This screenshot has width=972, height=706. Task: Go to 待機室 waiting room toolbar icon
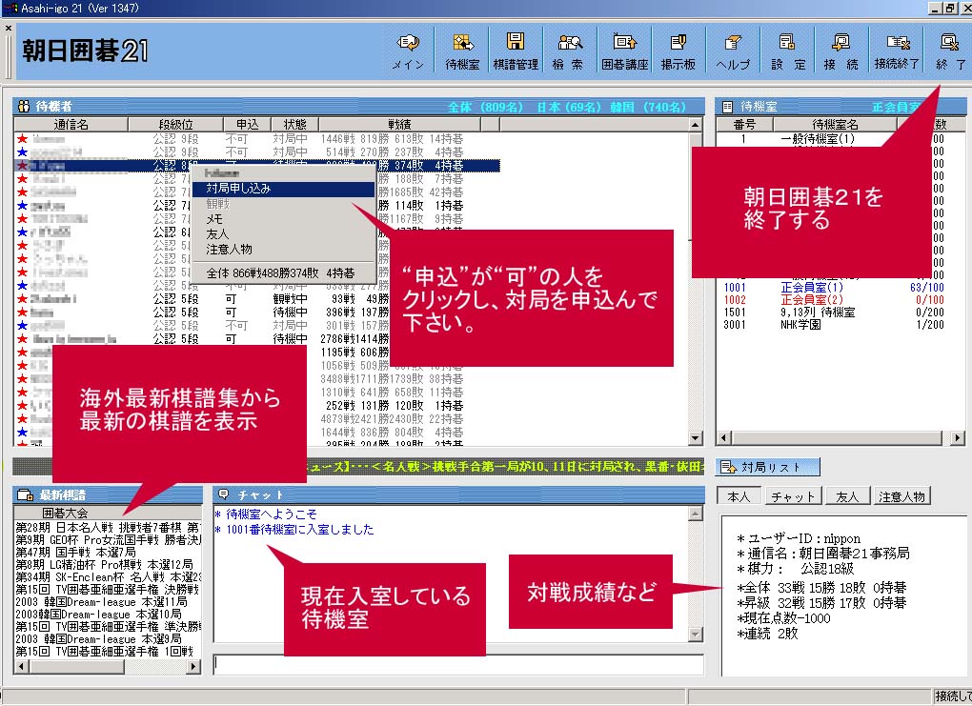click(462, 50)
